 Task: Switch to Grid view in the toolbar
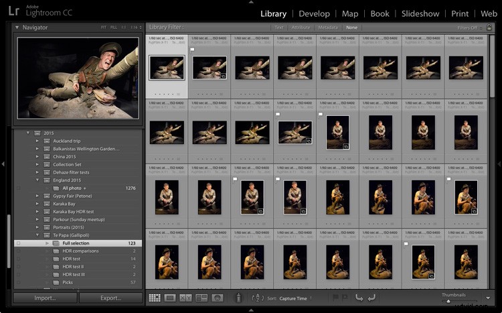[x=155, y=298]
